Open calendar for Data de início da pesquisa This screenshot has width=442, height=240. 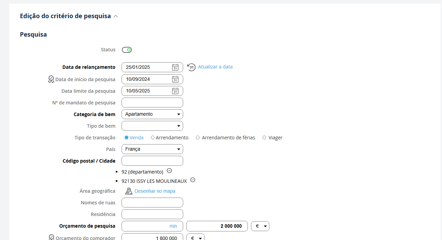pyautogui.click(x=175, y=79)
